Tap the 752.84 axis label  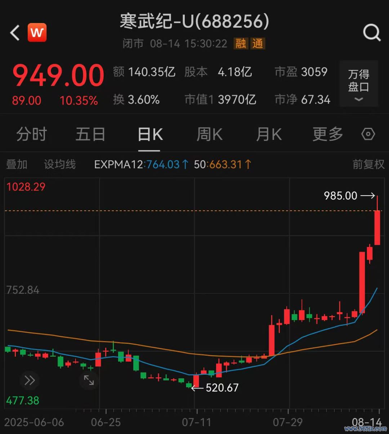pos(23,290)
